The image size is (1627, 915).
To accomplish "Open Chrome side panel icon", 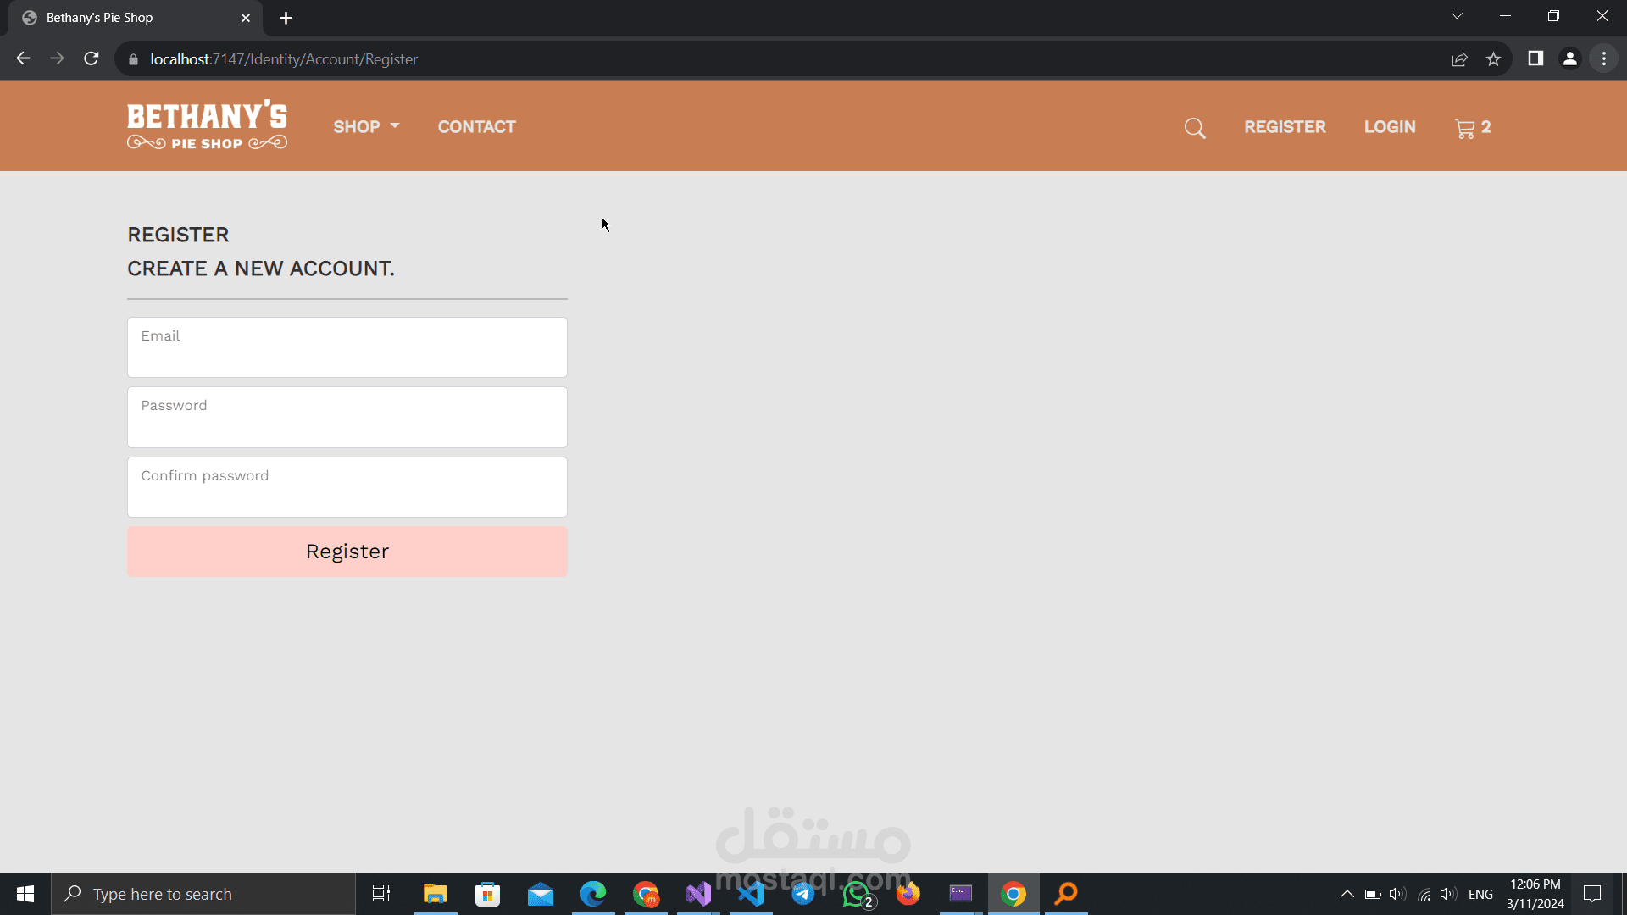I will 1535,59.
